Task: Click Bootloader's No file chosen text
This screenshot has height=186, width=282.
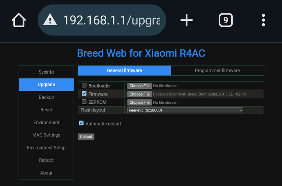Action: point(165,86)
